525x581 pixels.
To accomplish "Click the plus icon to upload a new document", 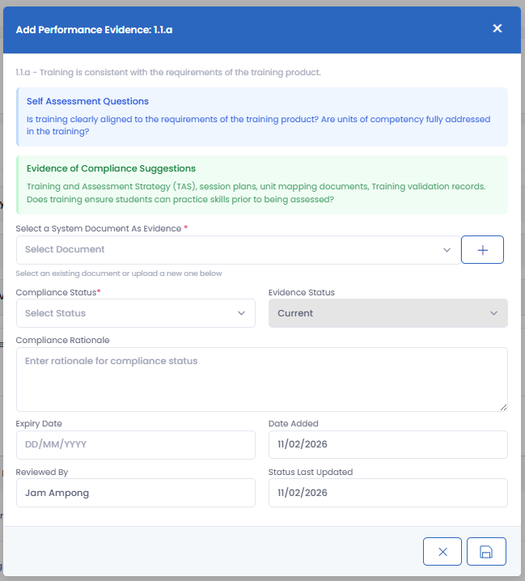I will (x=482, y=250).
